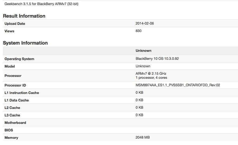Select the MSM8974AA processor ID string

click(178, 85)
